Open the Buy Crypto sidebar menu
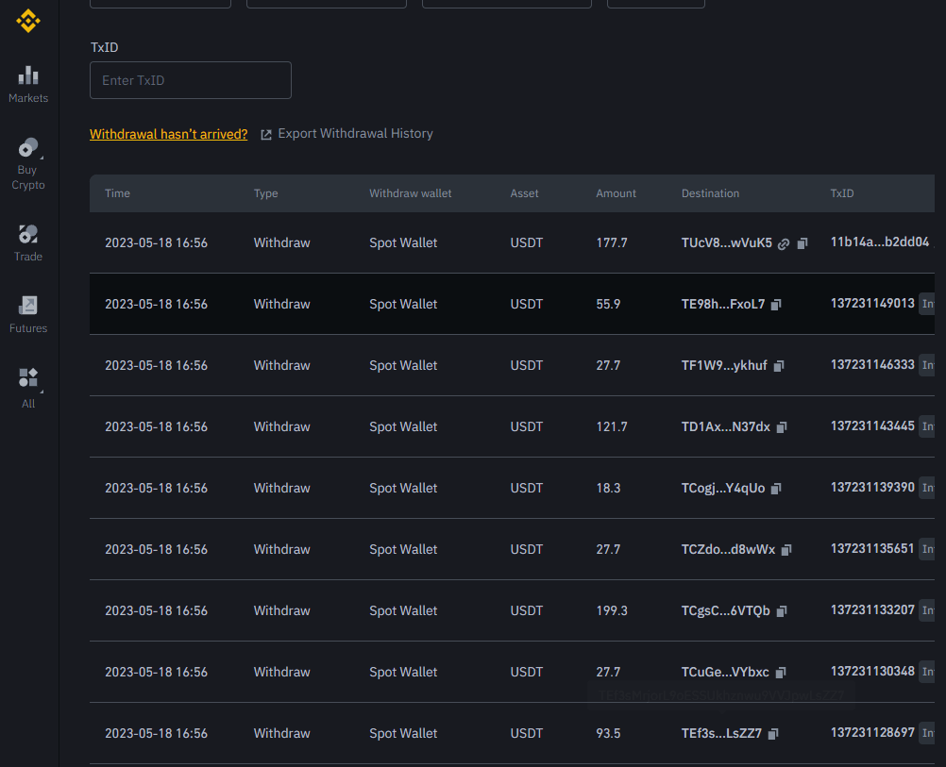 pos(27,164)
